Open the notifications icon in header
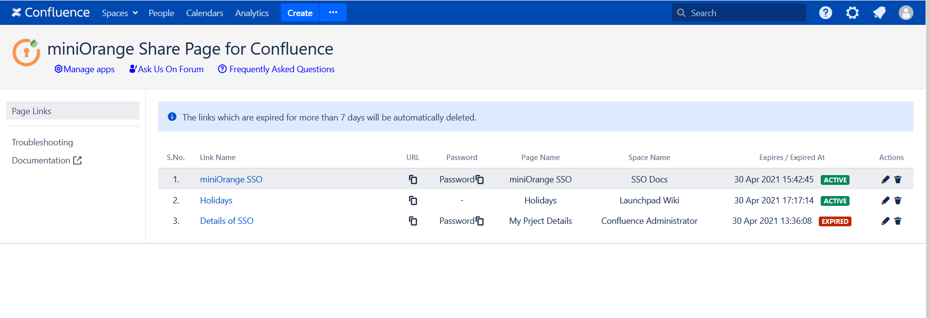 879,13
